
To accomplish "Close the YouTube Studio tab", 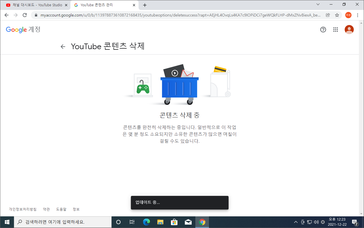I will pos(66,5).
